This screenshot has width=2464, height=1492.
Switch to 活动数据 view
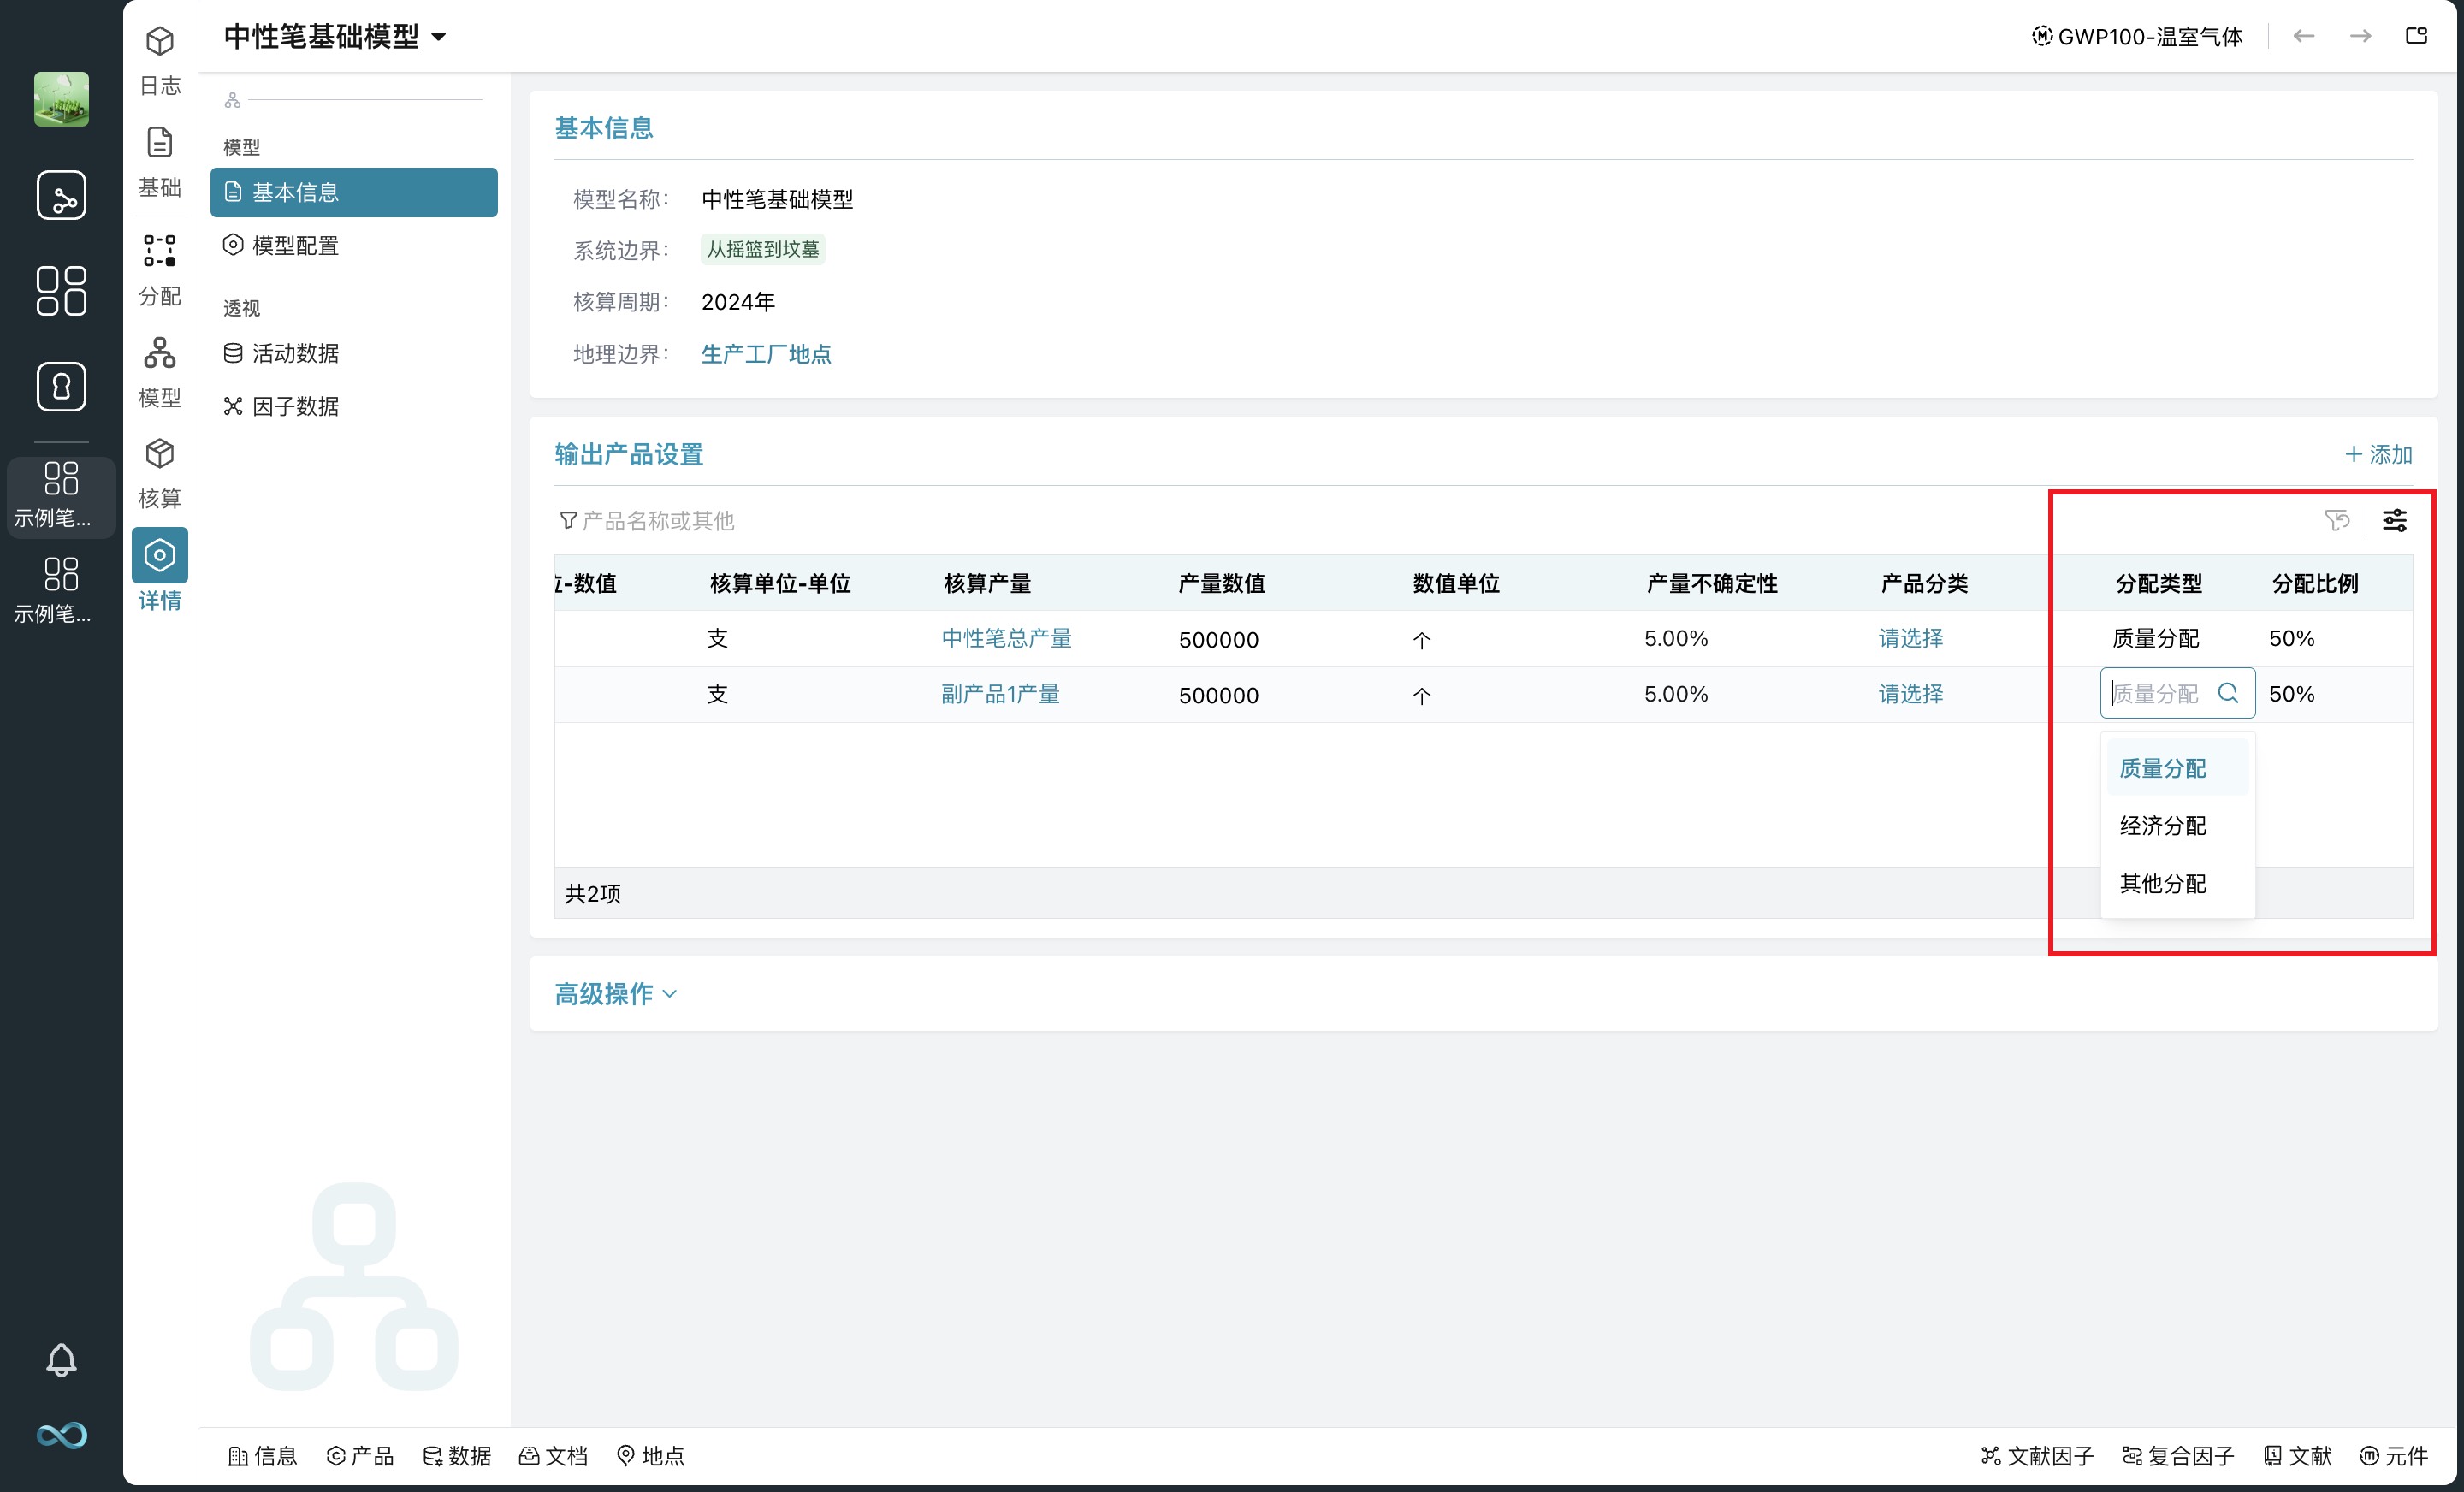point(295,353)
